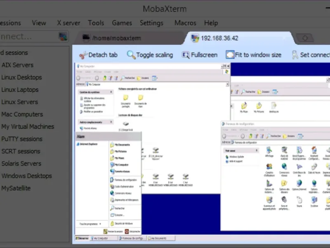Select the Linux Desktops session folder
Viewport: 330px width, 248px height.
coord(21,77)
